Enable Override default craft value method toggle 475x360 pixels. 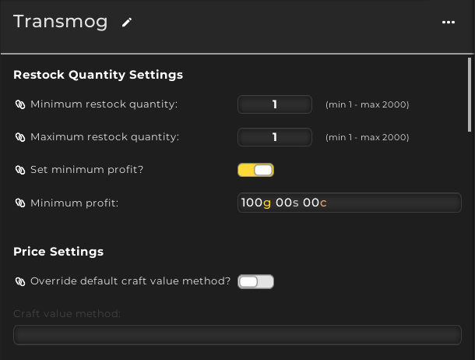[x=255, y=281]
